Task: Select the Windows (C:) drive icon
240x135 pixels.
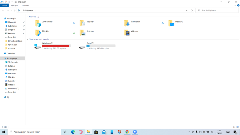Action: 38,46
